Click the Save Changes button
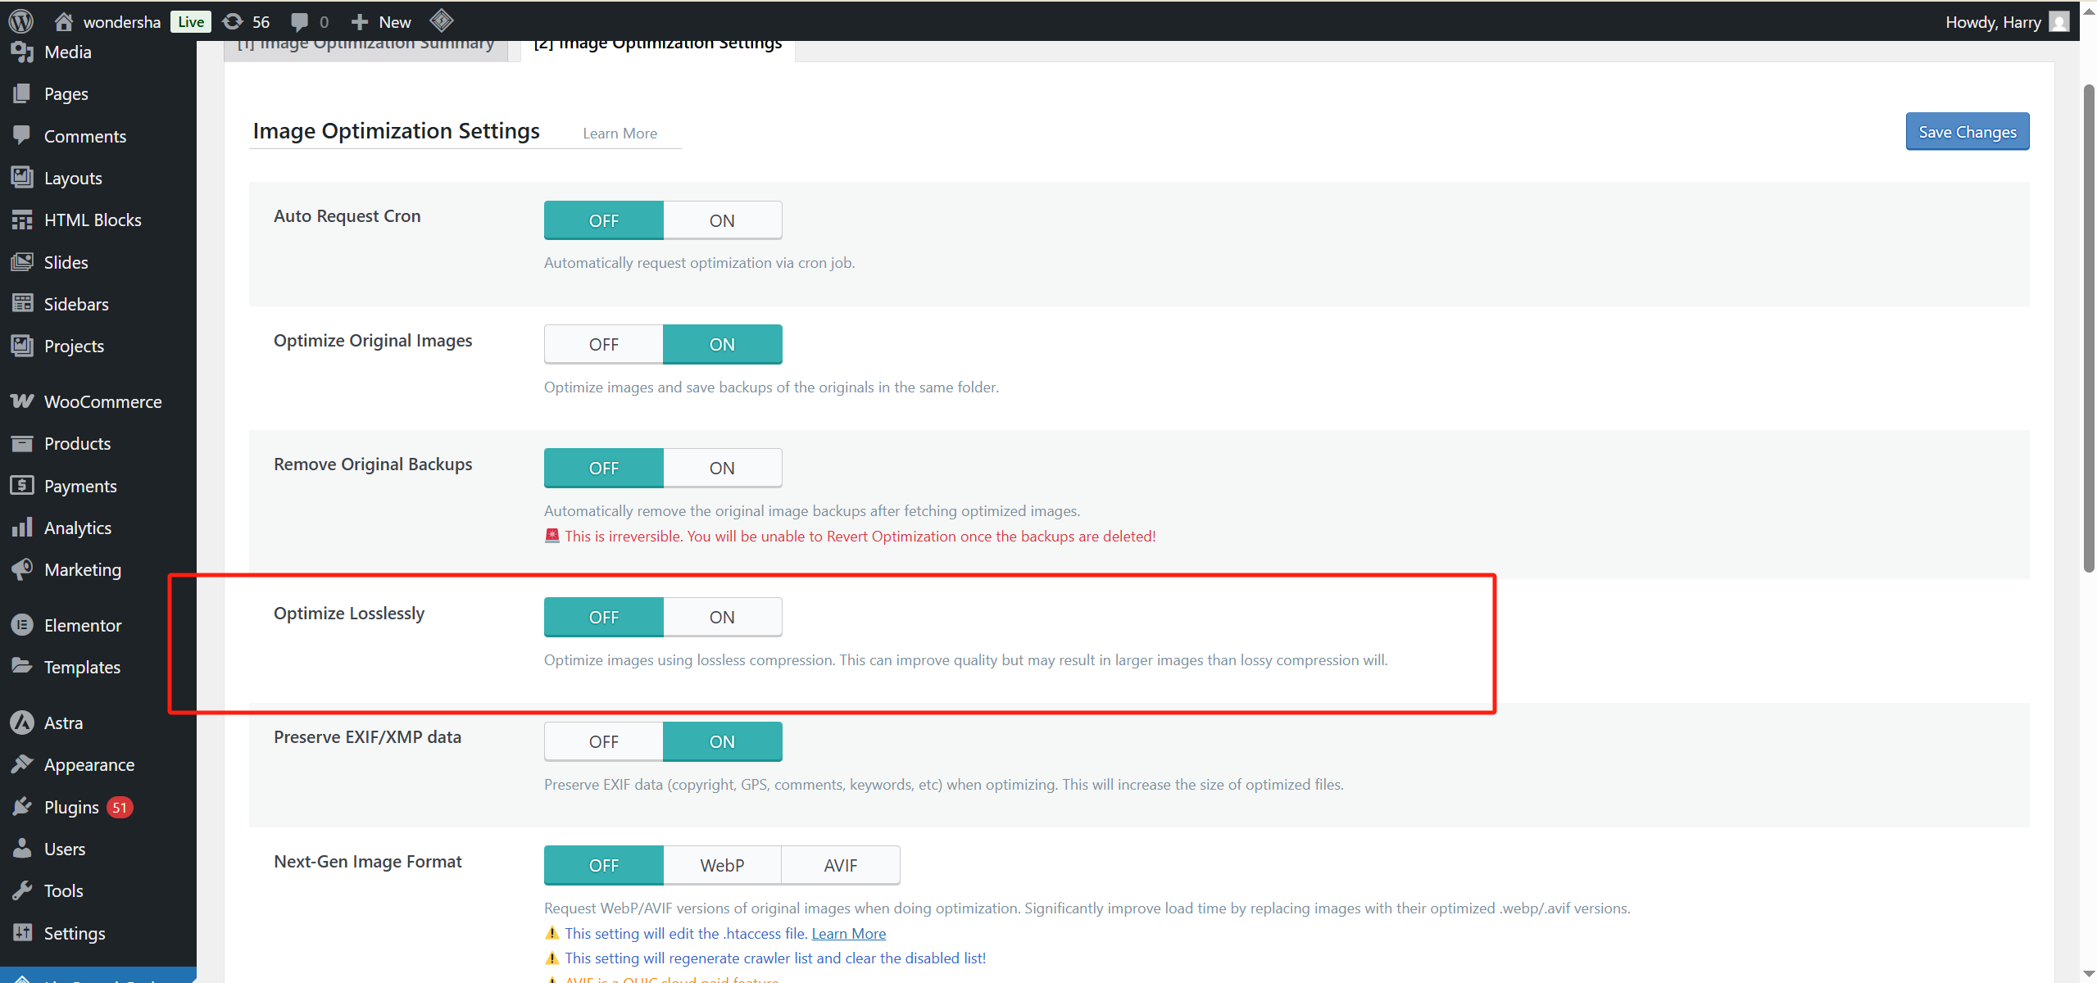 (1967, 130)
